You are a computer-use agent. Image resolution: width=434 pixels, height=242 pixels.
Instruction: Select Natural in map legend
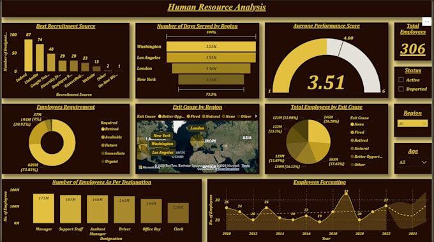(x=211, y=117)
